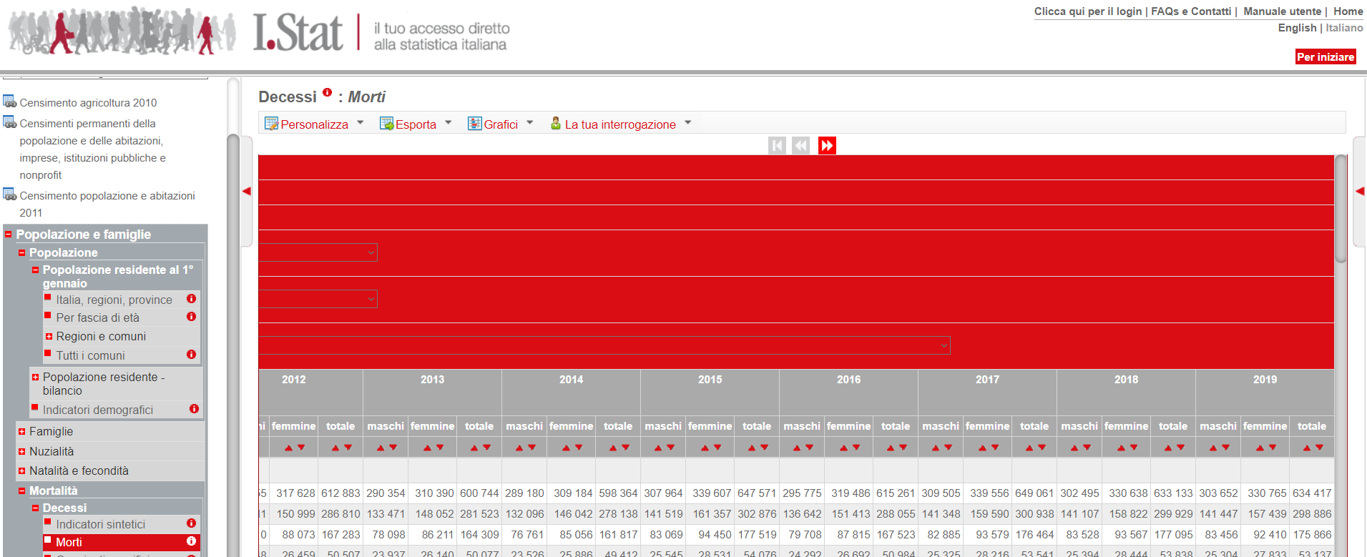The image size is (1367, 557).
Task: Collapse left sidebar using red arrow handle
Action: pyautogui.click(x=247, y=191)
